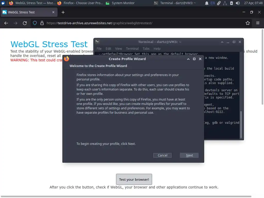
Task: Close the Terminal window
Action: pos(240,42)
